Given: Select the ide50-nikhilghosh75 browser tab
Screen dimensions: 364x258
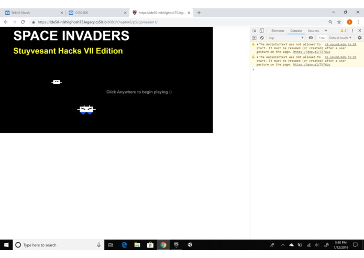Looking at the screenshot, I should click(160, 13).
